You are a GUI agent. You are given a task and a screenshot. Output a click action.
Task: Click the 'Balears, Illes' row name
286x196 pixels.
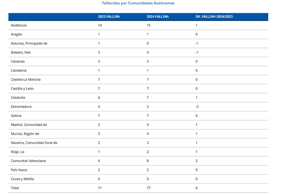tap(21, 52)
